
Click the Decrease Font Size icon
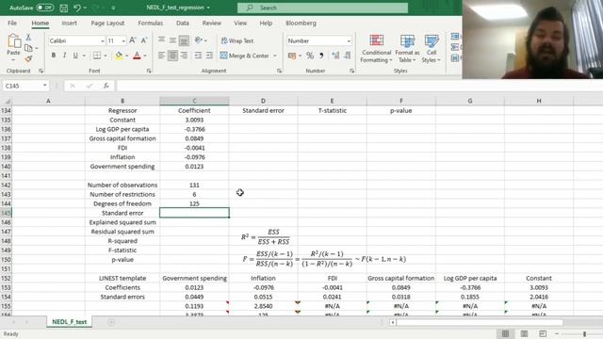144,40
